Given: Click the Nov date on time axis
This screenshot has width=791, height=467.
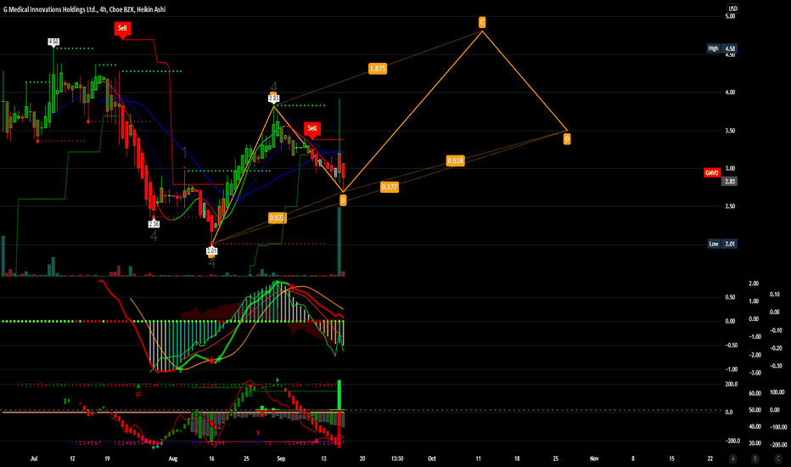Looking at the screenshot, I should (x=594, y=459).
